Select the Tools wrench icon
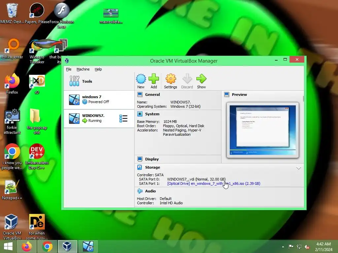338x253 pixels. 74,81
